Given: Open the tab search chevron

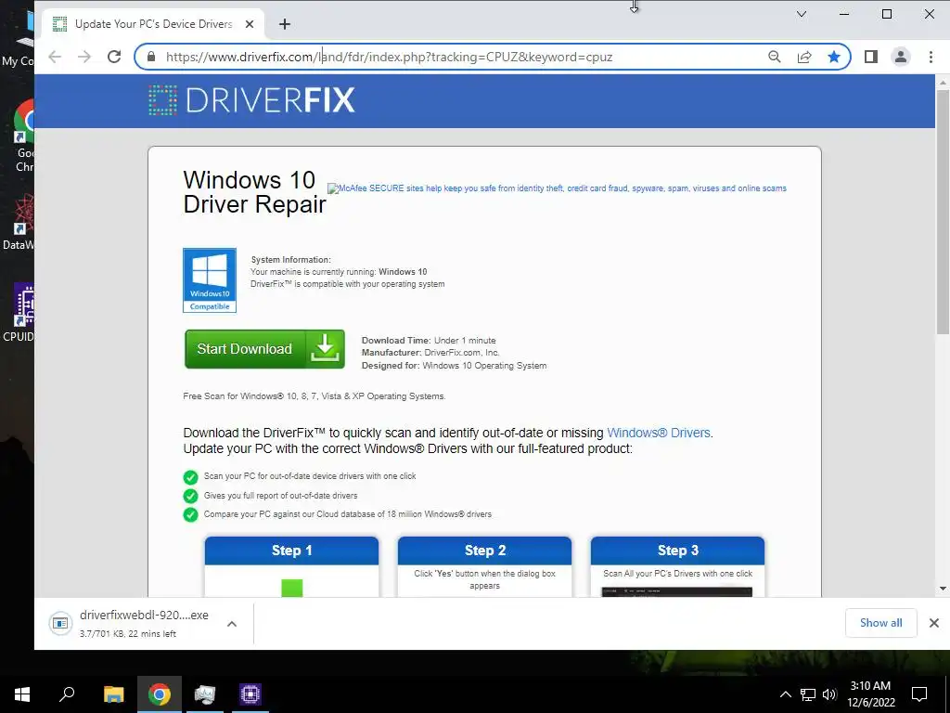Looking at the screenshot, I should coord(802,14).
